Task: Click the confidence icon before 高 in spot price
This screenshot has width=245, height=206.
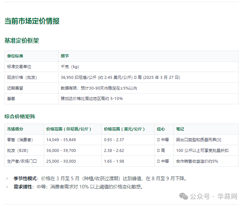Action: click(x=135, y=77)
